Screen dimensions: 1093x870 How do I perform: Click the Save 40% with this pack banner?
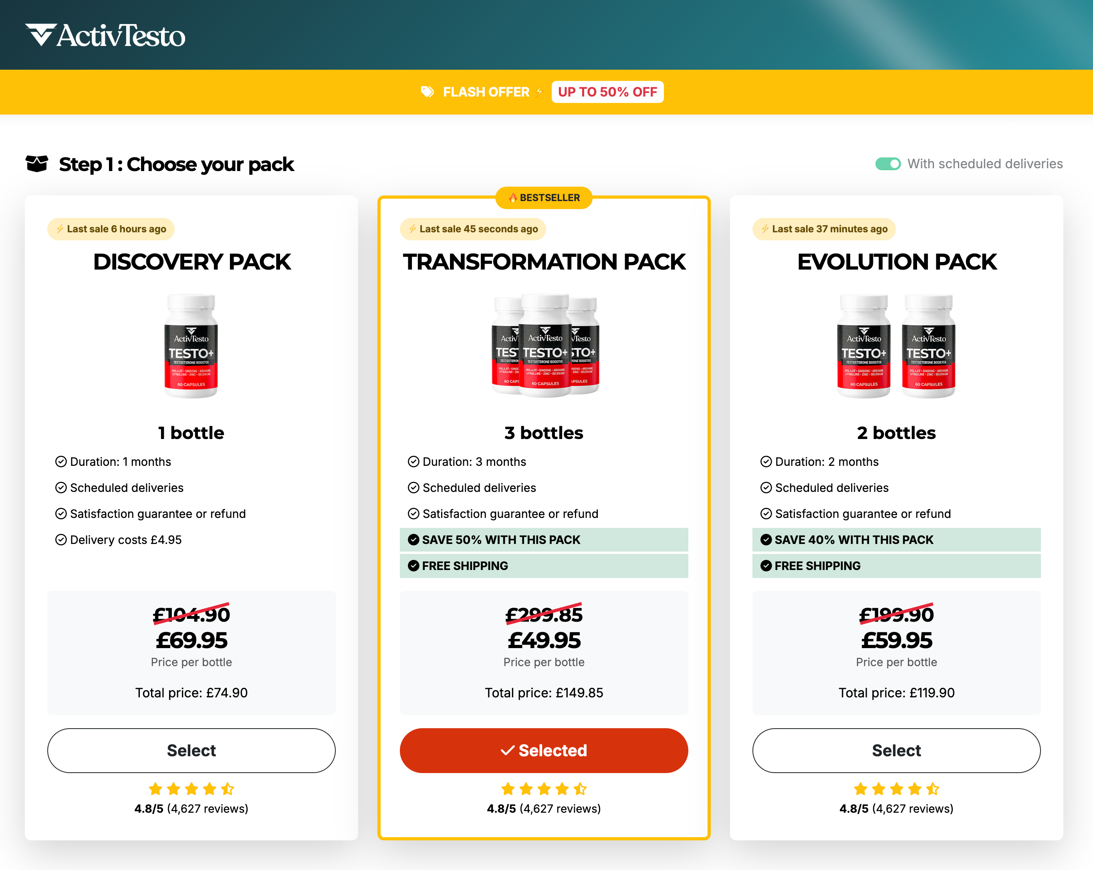point(896,540)
